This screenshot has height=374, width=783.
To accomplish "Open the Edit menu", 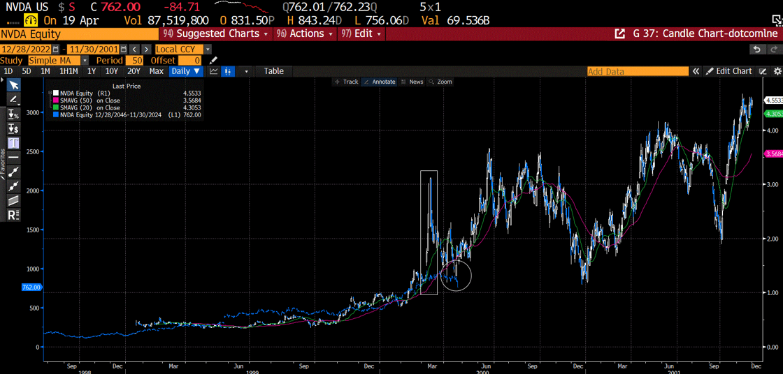I will coord(362,34).
